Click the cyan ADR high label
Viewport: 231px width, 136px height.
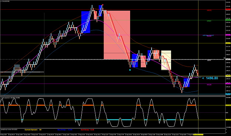(208, 35)
